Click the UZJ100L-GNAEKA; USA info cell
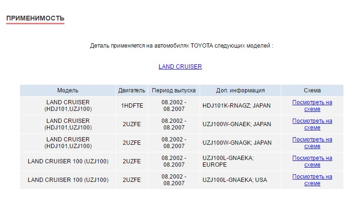 (241, 180)
